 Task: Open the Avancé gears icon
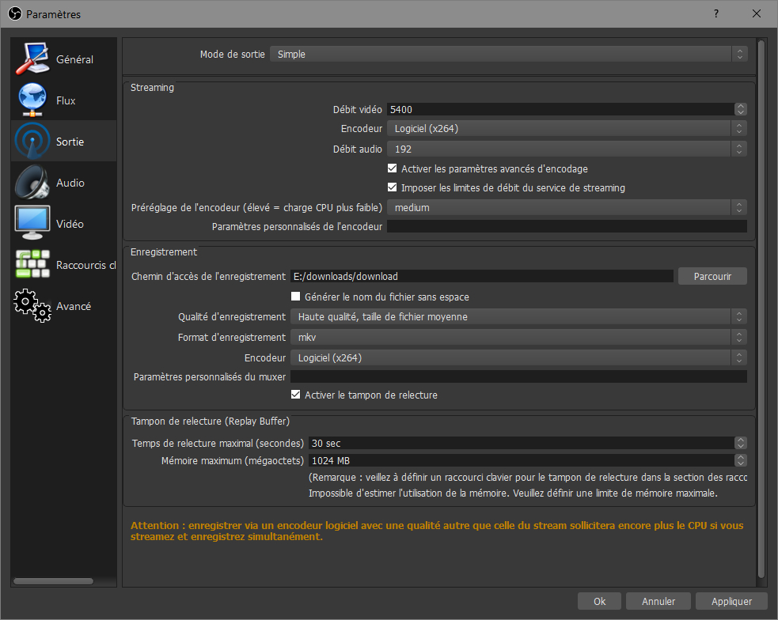[32, 306]
